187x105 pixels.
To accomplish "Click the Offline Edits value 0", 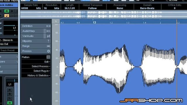I will click(x=175, y=8).
